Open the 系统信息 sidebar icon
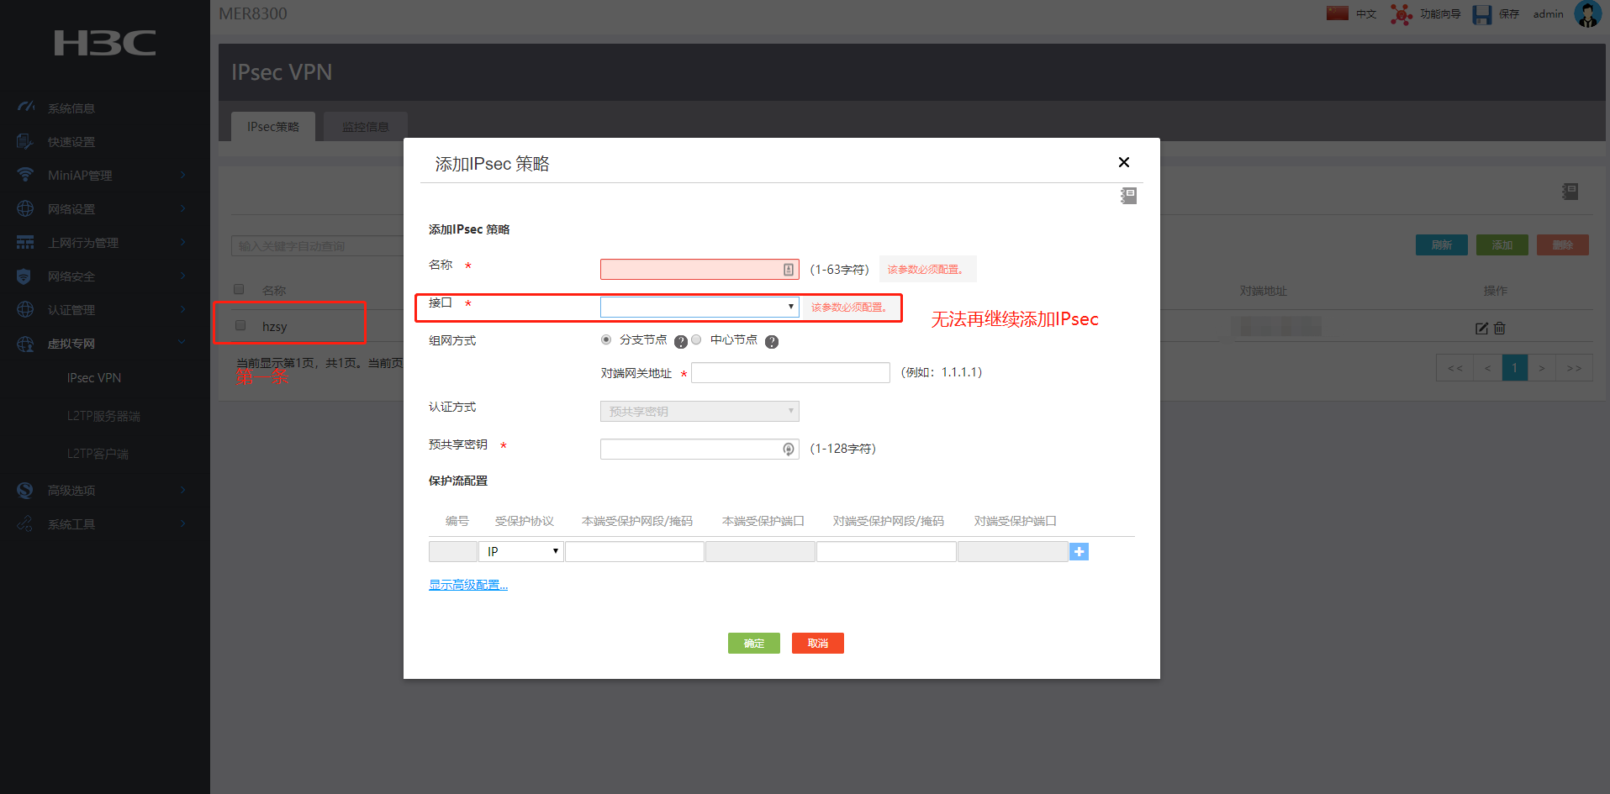 26,108
